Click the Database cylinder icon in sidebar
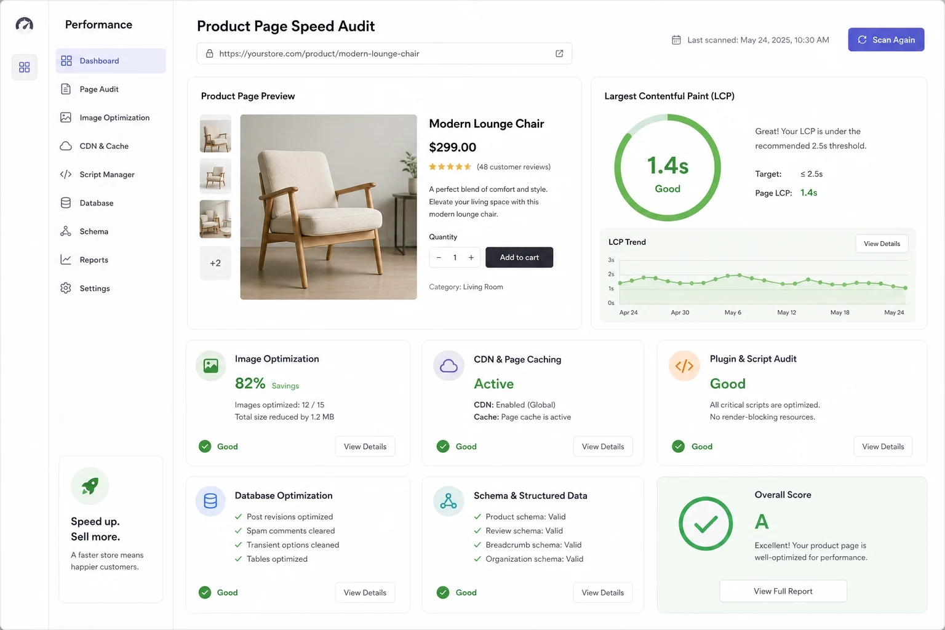This screenshot has height=630, width=945. pyautogui.click(x=66, y=203)
